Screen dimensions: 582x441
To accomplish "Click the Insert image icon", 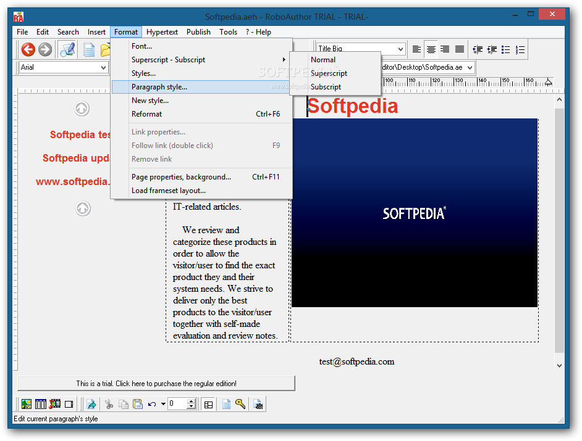I will [27, 404].
